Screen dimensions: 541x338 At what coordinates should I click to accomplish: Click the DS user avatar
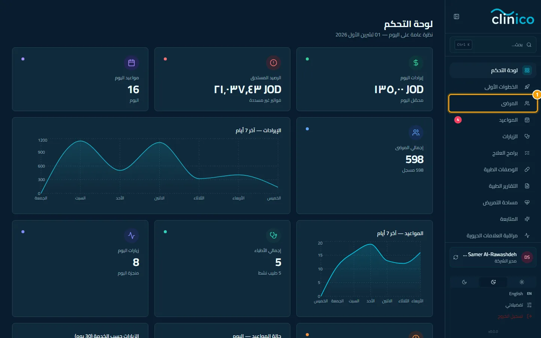click(x=527, y=257)
